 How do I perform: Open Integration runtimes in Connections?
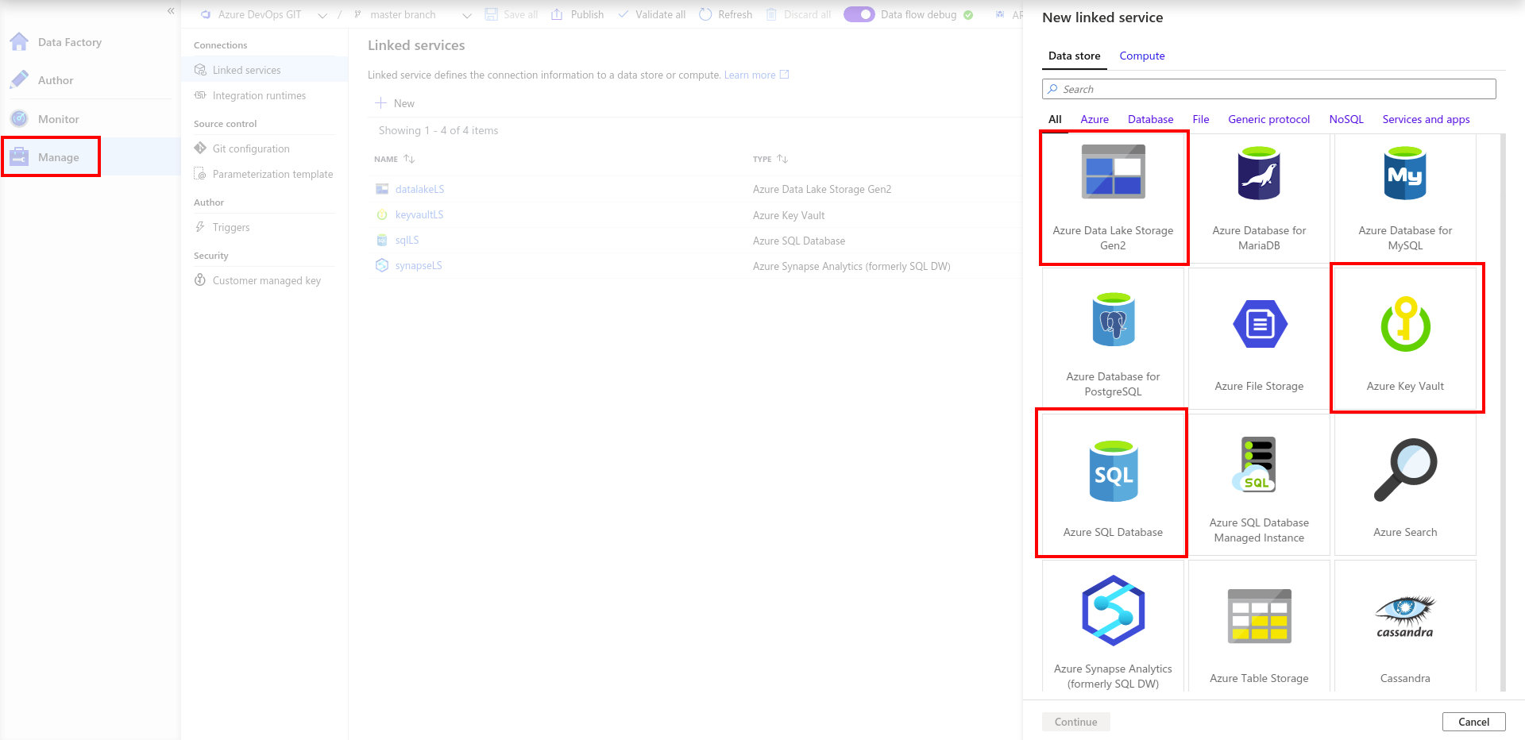pyautogui.click(x=265, y=95)
